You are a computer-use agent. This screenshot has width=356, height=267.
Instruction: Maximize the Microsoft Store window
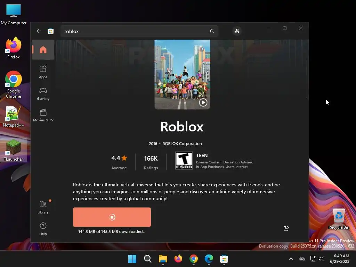coord(285,28)
